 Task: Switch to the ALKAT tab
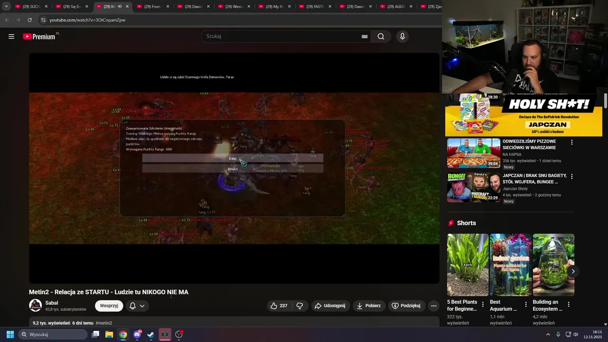[396, 7]
